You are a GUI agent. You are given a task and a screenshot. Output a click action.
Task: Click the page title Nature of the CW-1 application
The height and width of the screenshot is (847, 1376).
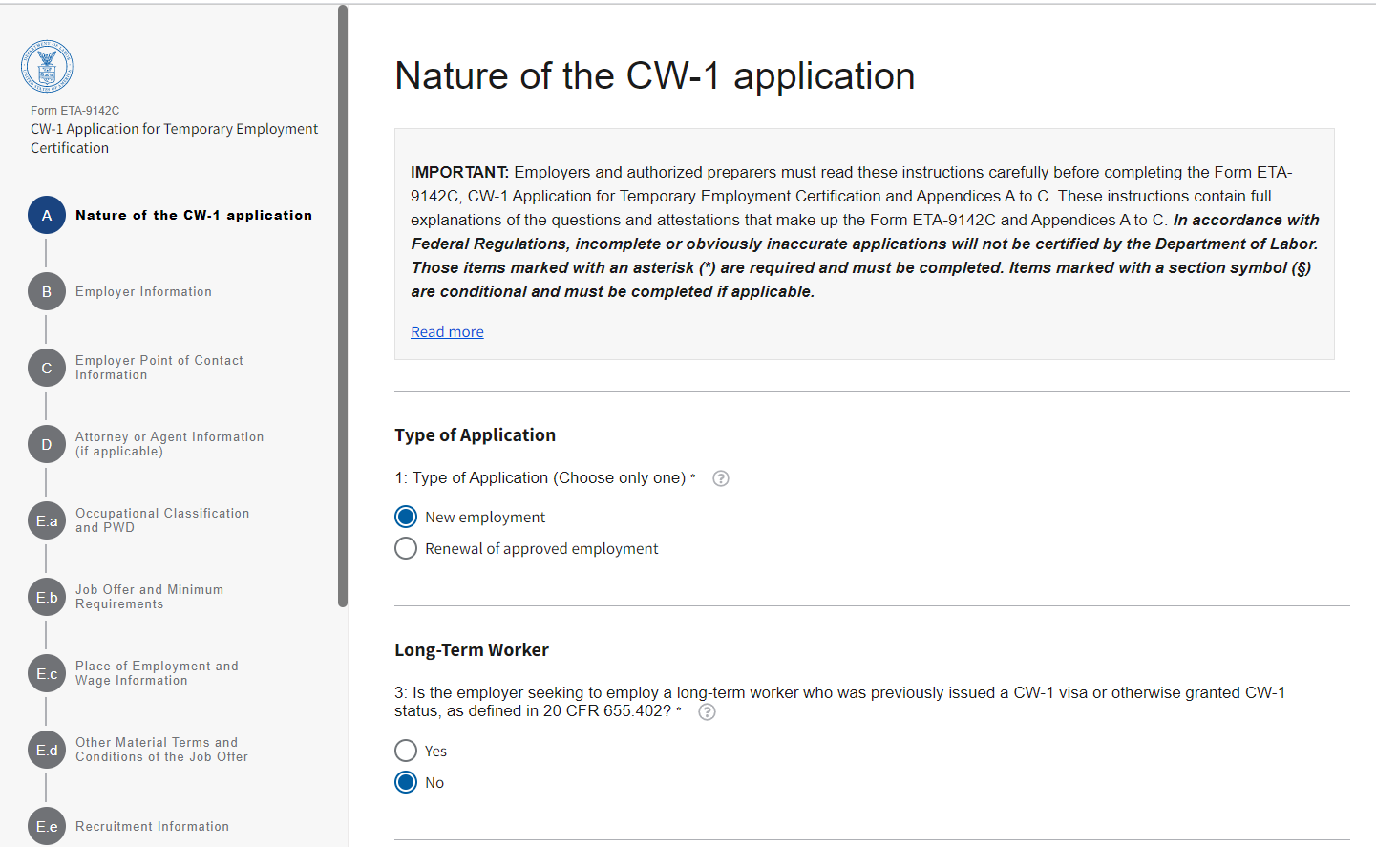tap(655, 76)
